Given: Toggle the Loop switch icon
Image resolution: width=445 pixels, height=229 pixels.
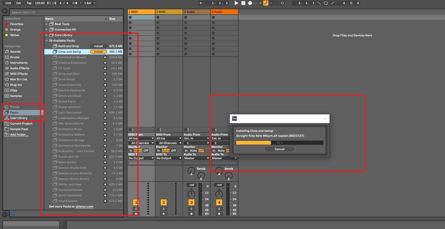Looking at the screenshot, I should pyautogui.click(x=326, y=3).
